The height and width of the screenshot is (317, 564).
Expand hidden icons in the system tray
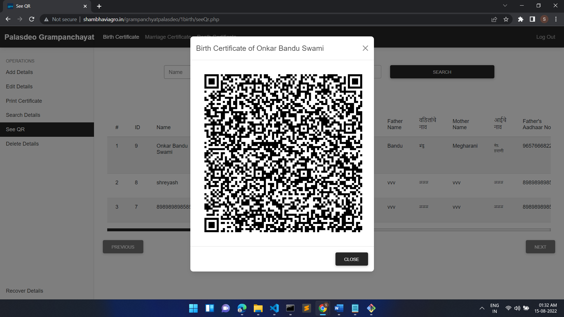(x=482, y=308)
